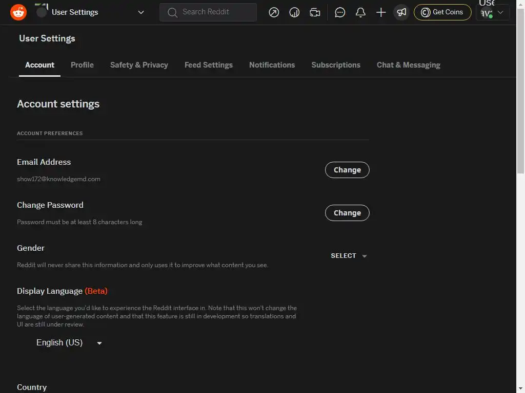Click the email show172@knowledgemd.com text

[x=58, y=179]
